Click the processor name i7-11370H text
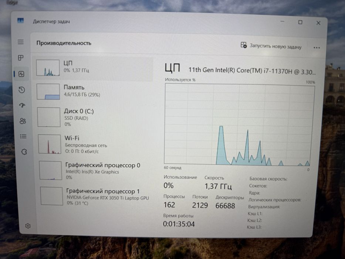 252,71
